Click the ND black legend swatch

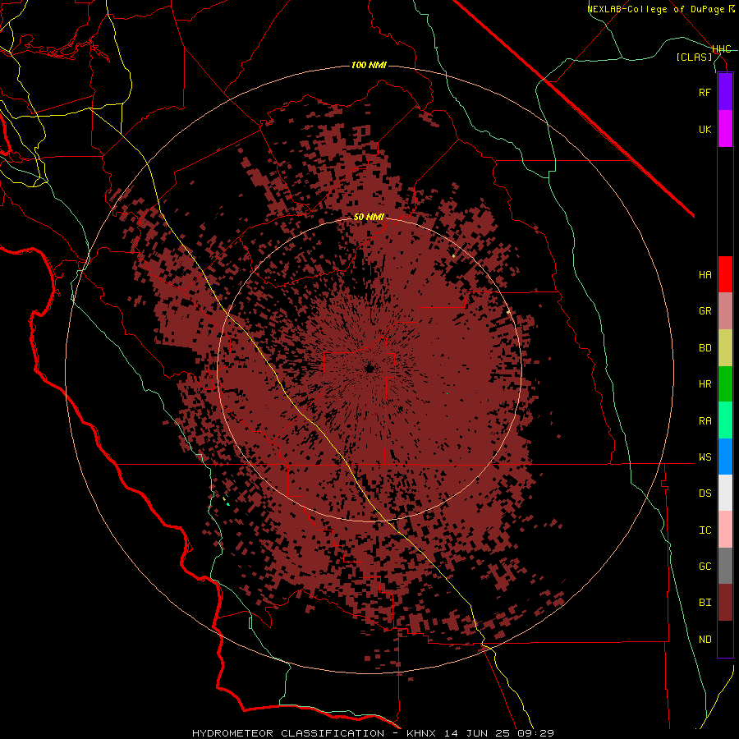pyautogui.click(x=725, y=639)
